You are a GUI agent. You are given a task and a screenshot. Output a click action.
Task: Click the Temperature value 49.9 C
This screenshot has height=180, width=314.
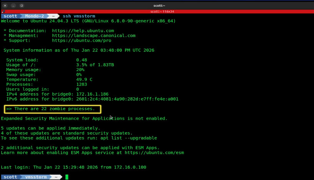[84, 79]
